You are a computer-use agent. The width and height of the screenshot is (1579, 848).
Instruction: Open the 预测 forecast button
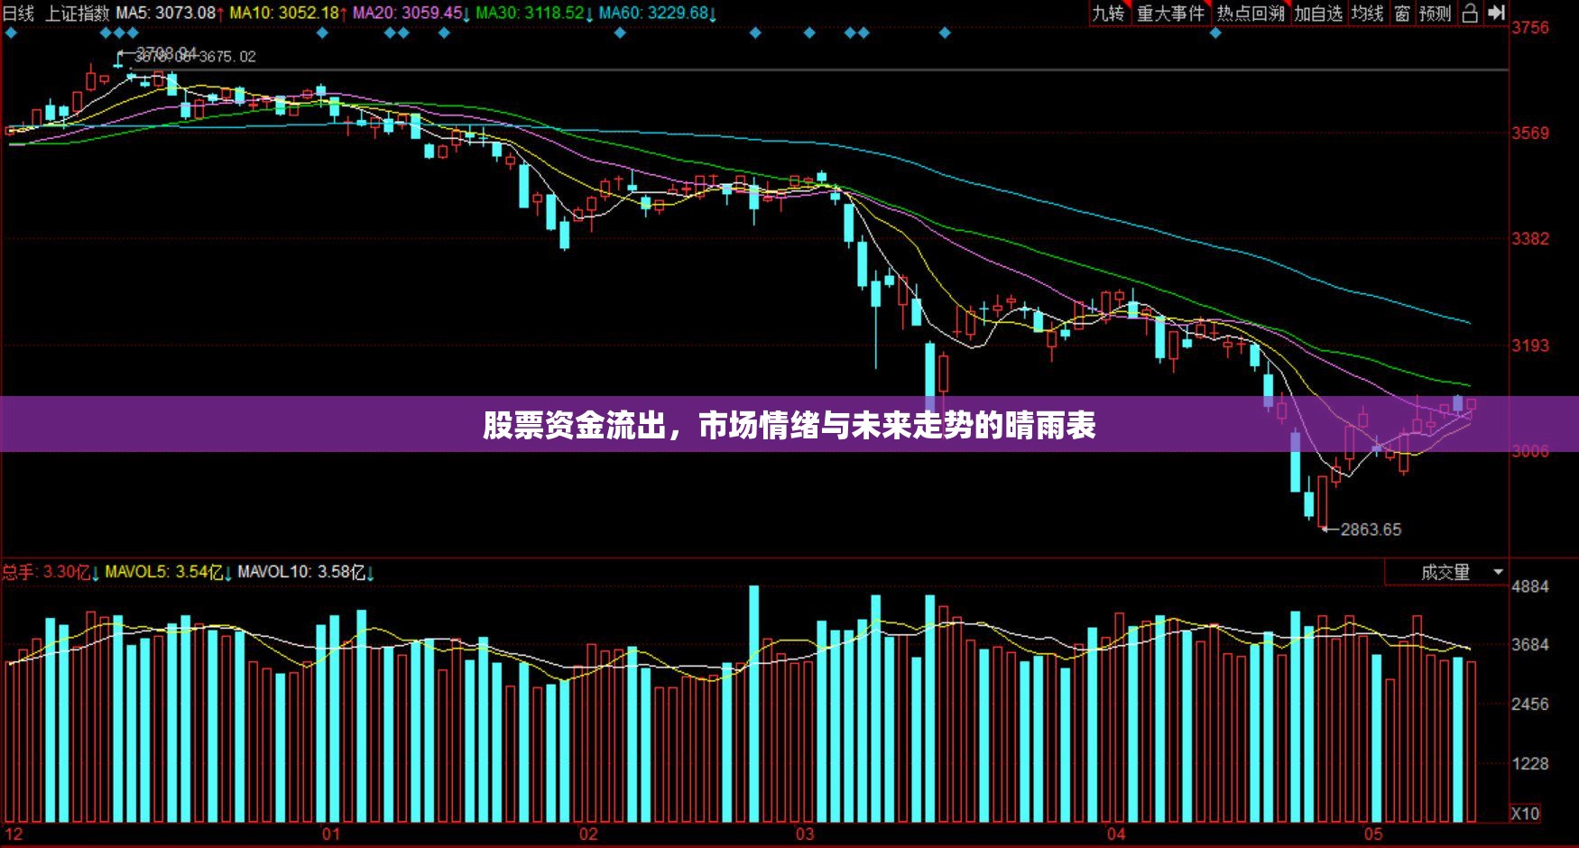coord(1435,14)
